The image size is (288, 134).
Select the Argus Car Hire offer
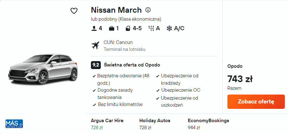pyautogui.click(x=107, y=124)
